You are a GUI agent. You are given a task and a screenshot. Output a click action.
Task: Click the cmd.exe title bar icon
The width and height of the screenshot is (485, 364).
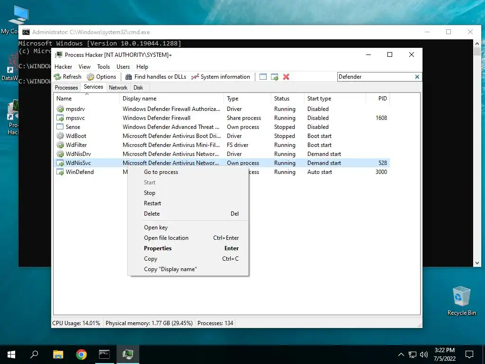(26, 32)
